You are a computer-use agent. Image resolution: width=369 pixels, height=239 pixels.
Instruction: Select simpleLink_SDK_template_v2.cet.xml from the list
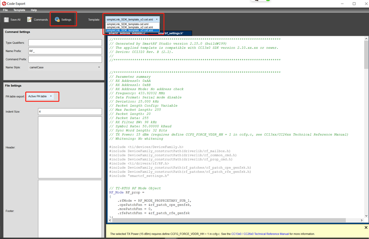click(129, 27)
